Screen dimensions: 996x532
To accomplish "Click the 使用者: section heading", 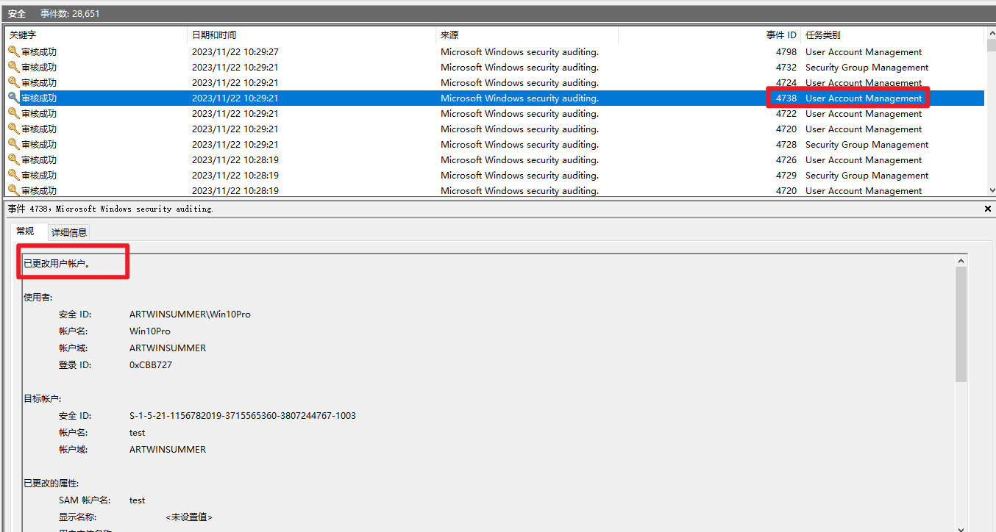I will click(x=38, y=298).
